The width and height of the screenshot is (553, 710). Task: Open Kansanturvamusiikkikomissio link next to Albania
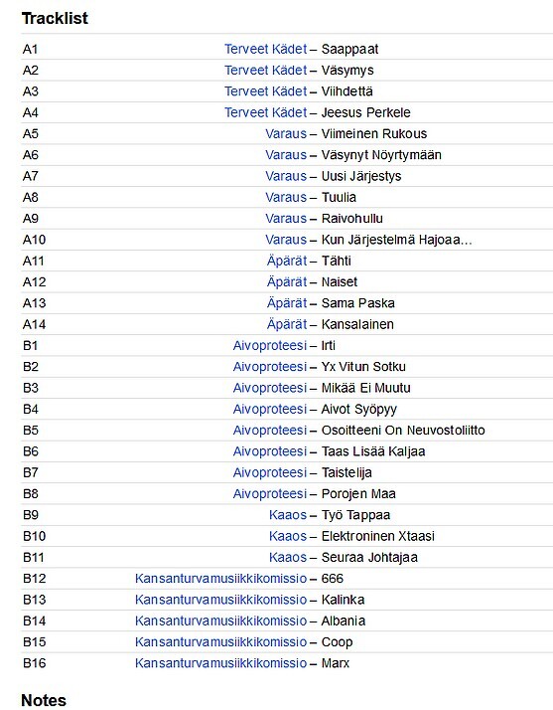[220, 621]
